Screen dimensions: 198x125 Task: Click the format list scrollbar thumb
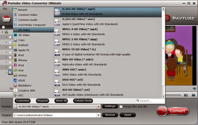pos(163,48)
